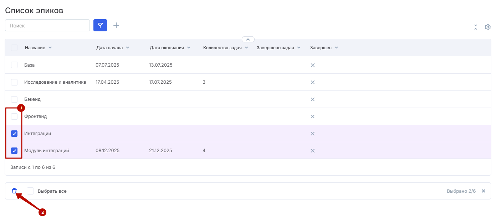The width and height of the screenshot is (496, 223).
Task: Open the Дата начала column dropdown arrow
Action: coord(128,48)
